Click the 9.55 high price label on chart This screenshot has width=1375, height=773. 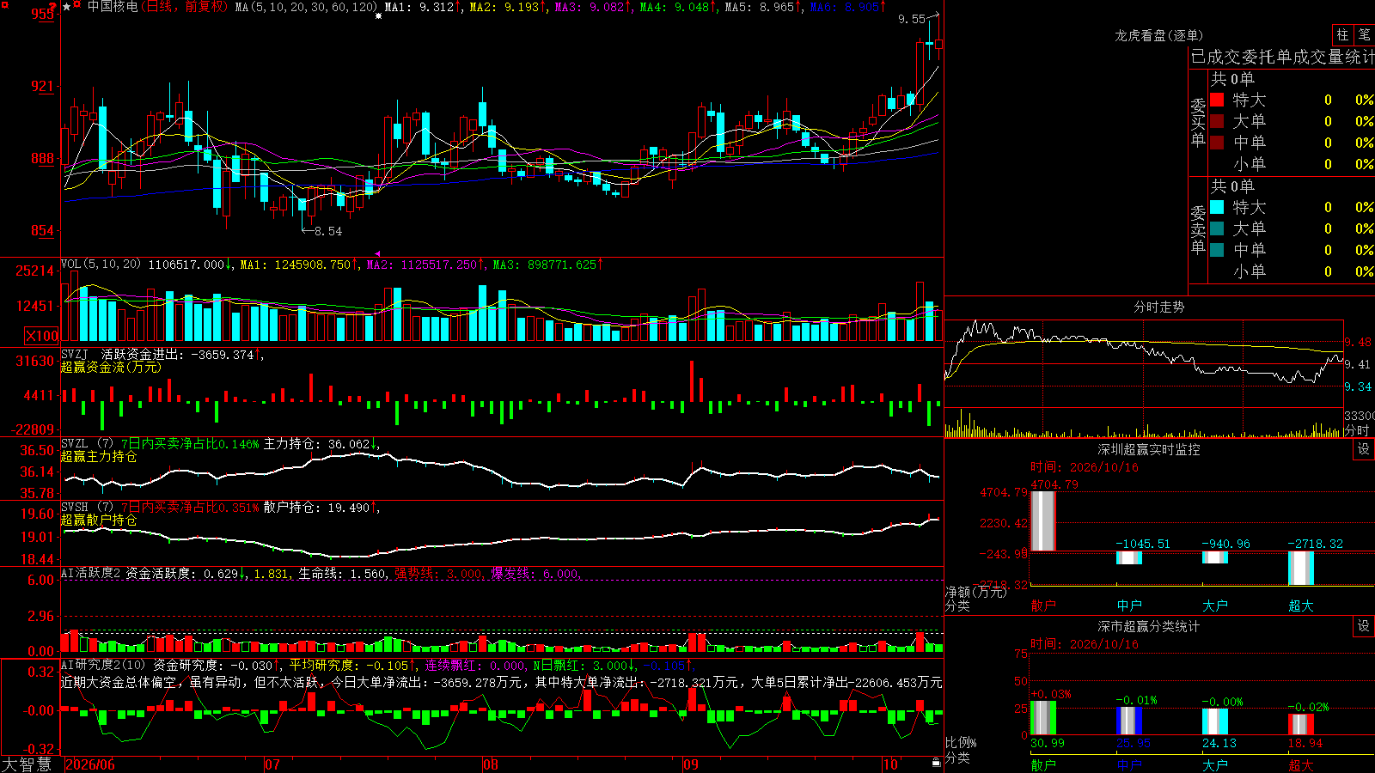coord(912,19)
